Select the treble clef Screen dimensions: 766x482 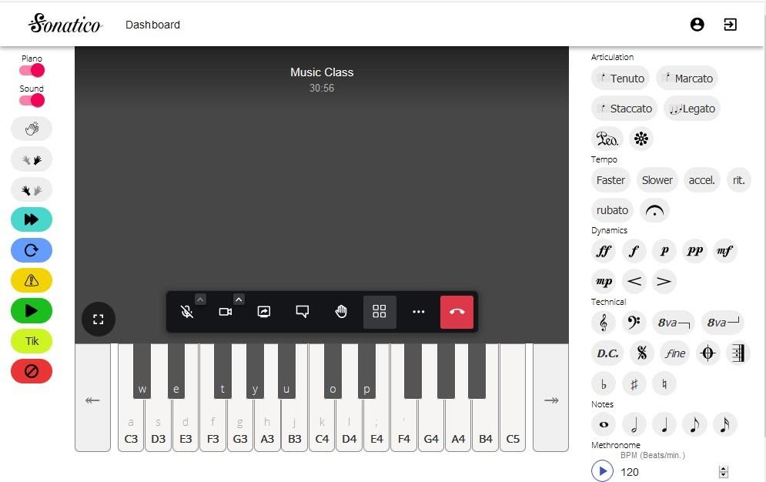pyautogui.click(x=604, y=323)
